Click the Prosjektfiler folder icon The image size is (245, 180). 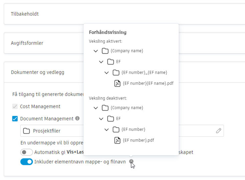tap(26, 131)
